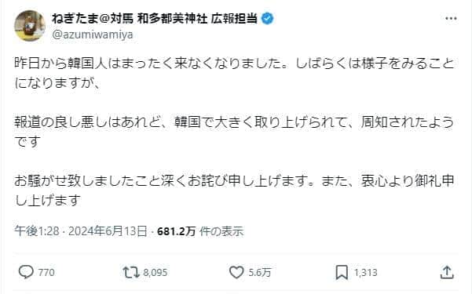
Task: Click the 5.6万 likes count
Action: pos(260,272)
